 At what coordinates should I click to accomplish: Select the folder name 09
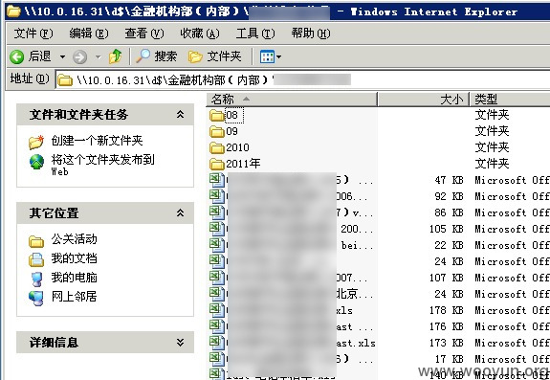pyautogui.click(x=231, y=131)
